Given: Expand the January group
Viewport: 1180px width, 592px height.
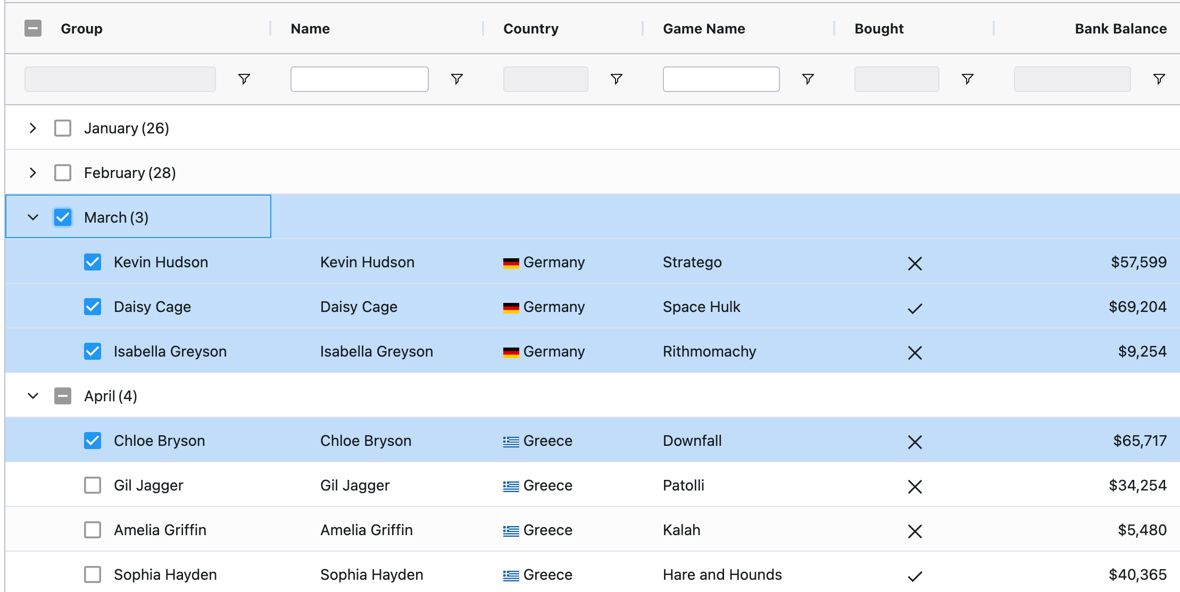Looking at the screenshot, I should pyautogui.click(x=33, y=128).
